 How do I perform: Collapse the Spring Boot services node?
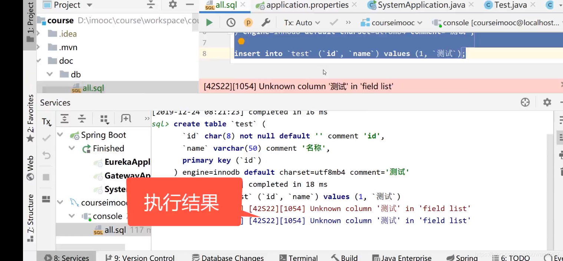[x=60, y=135]
